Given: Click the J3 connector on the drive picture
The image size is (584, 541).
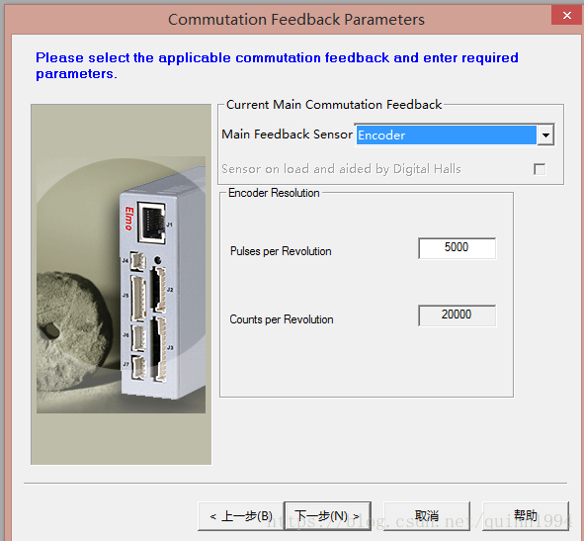Looking at the screenshot, I should click(159, 348).
